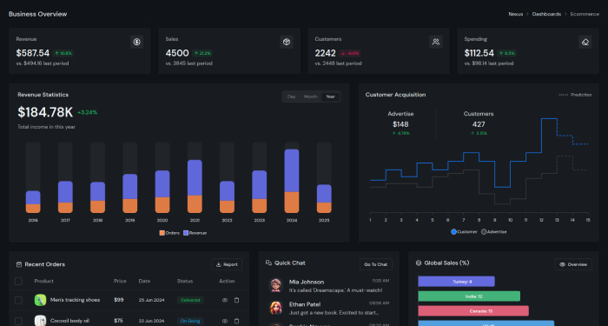608x326 pixels.
Task: Click the Recent Orders header icon
Action: tap(19, 264)
